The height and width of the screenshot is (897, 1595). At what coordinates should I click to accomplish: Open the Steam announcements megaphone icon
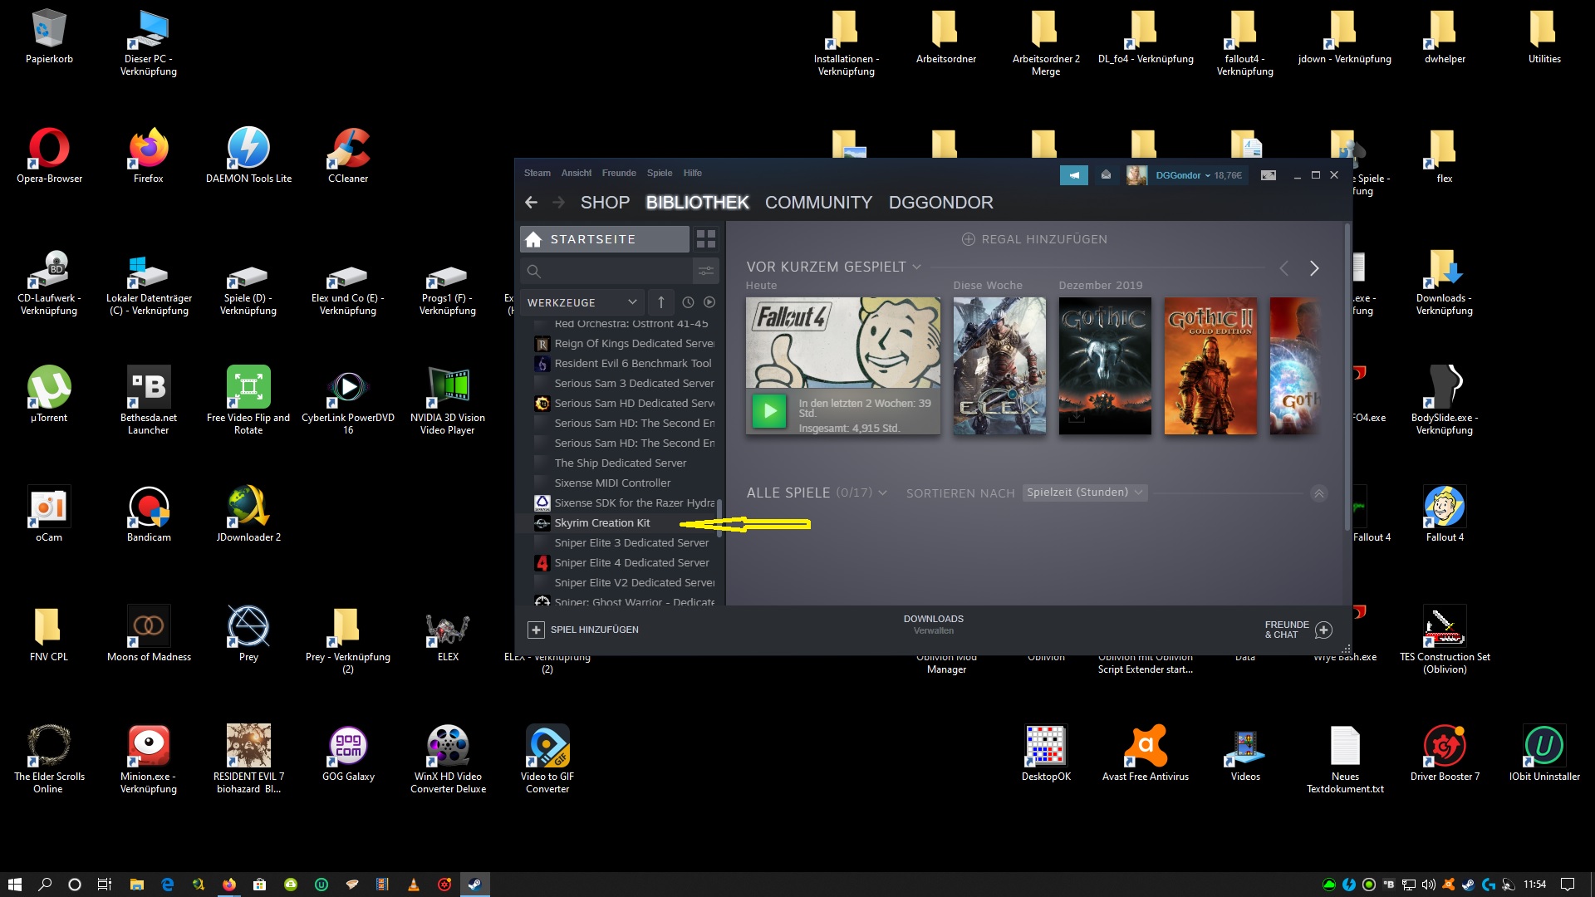coord(1073,175)
